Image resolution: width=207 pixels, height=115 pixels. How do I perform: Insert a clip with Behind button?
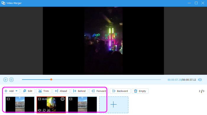coord(79,91)
